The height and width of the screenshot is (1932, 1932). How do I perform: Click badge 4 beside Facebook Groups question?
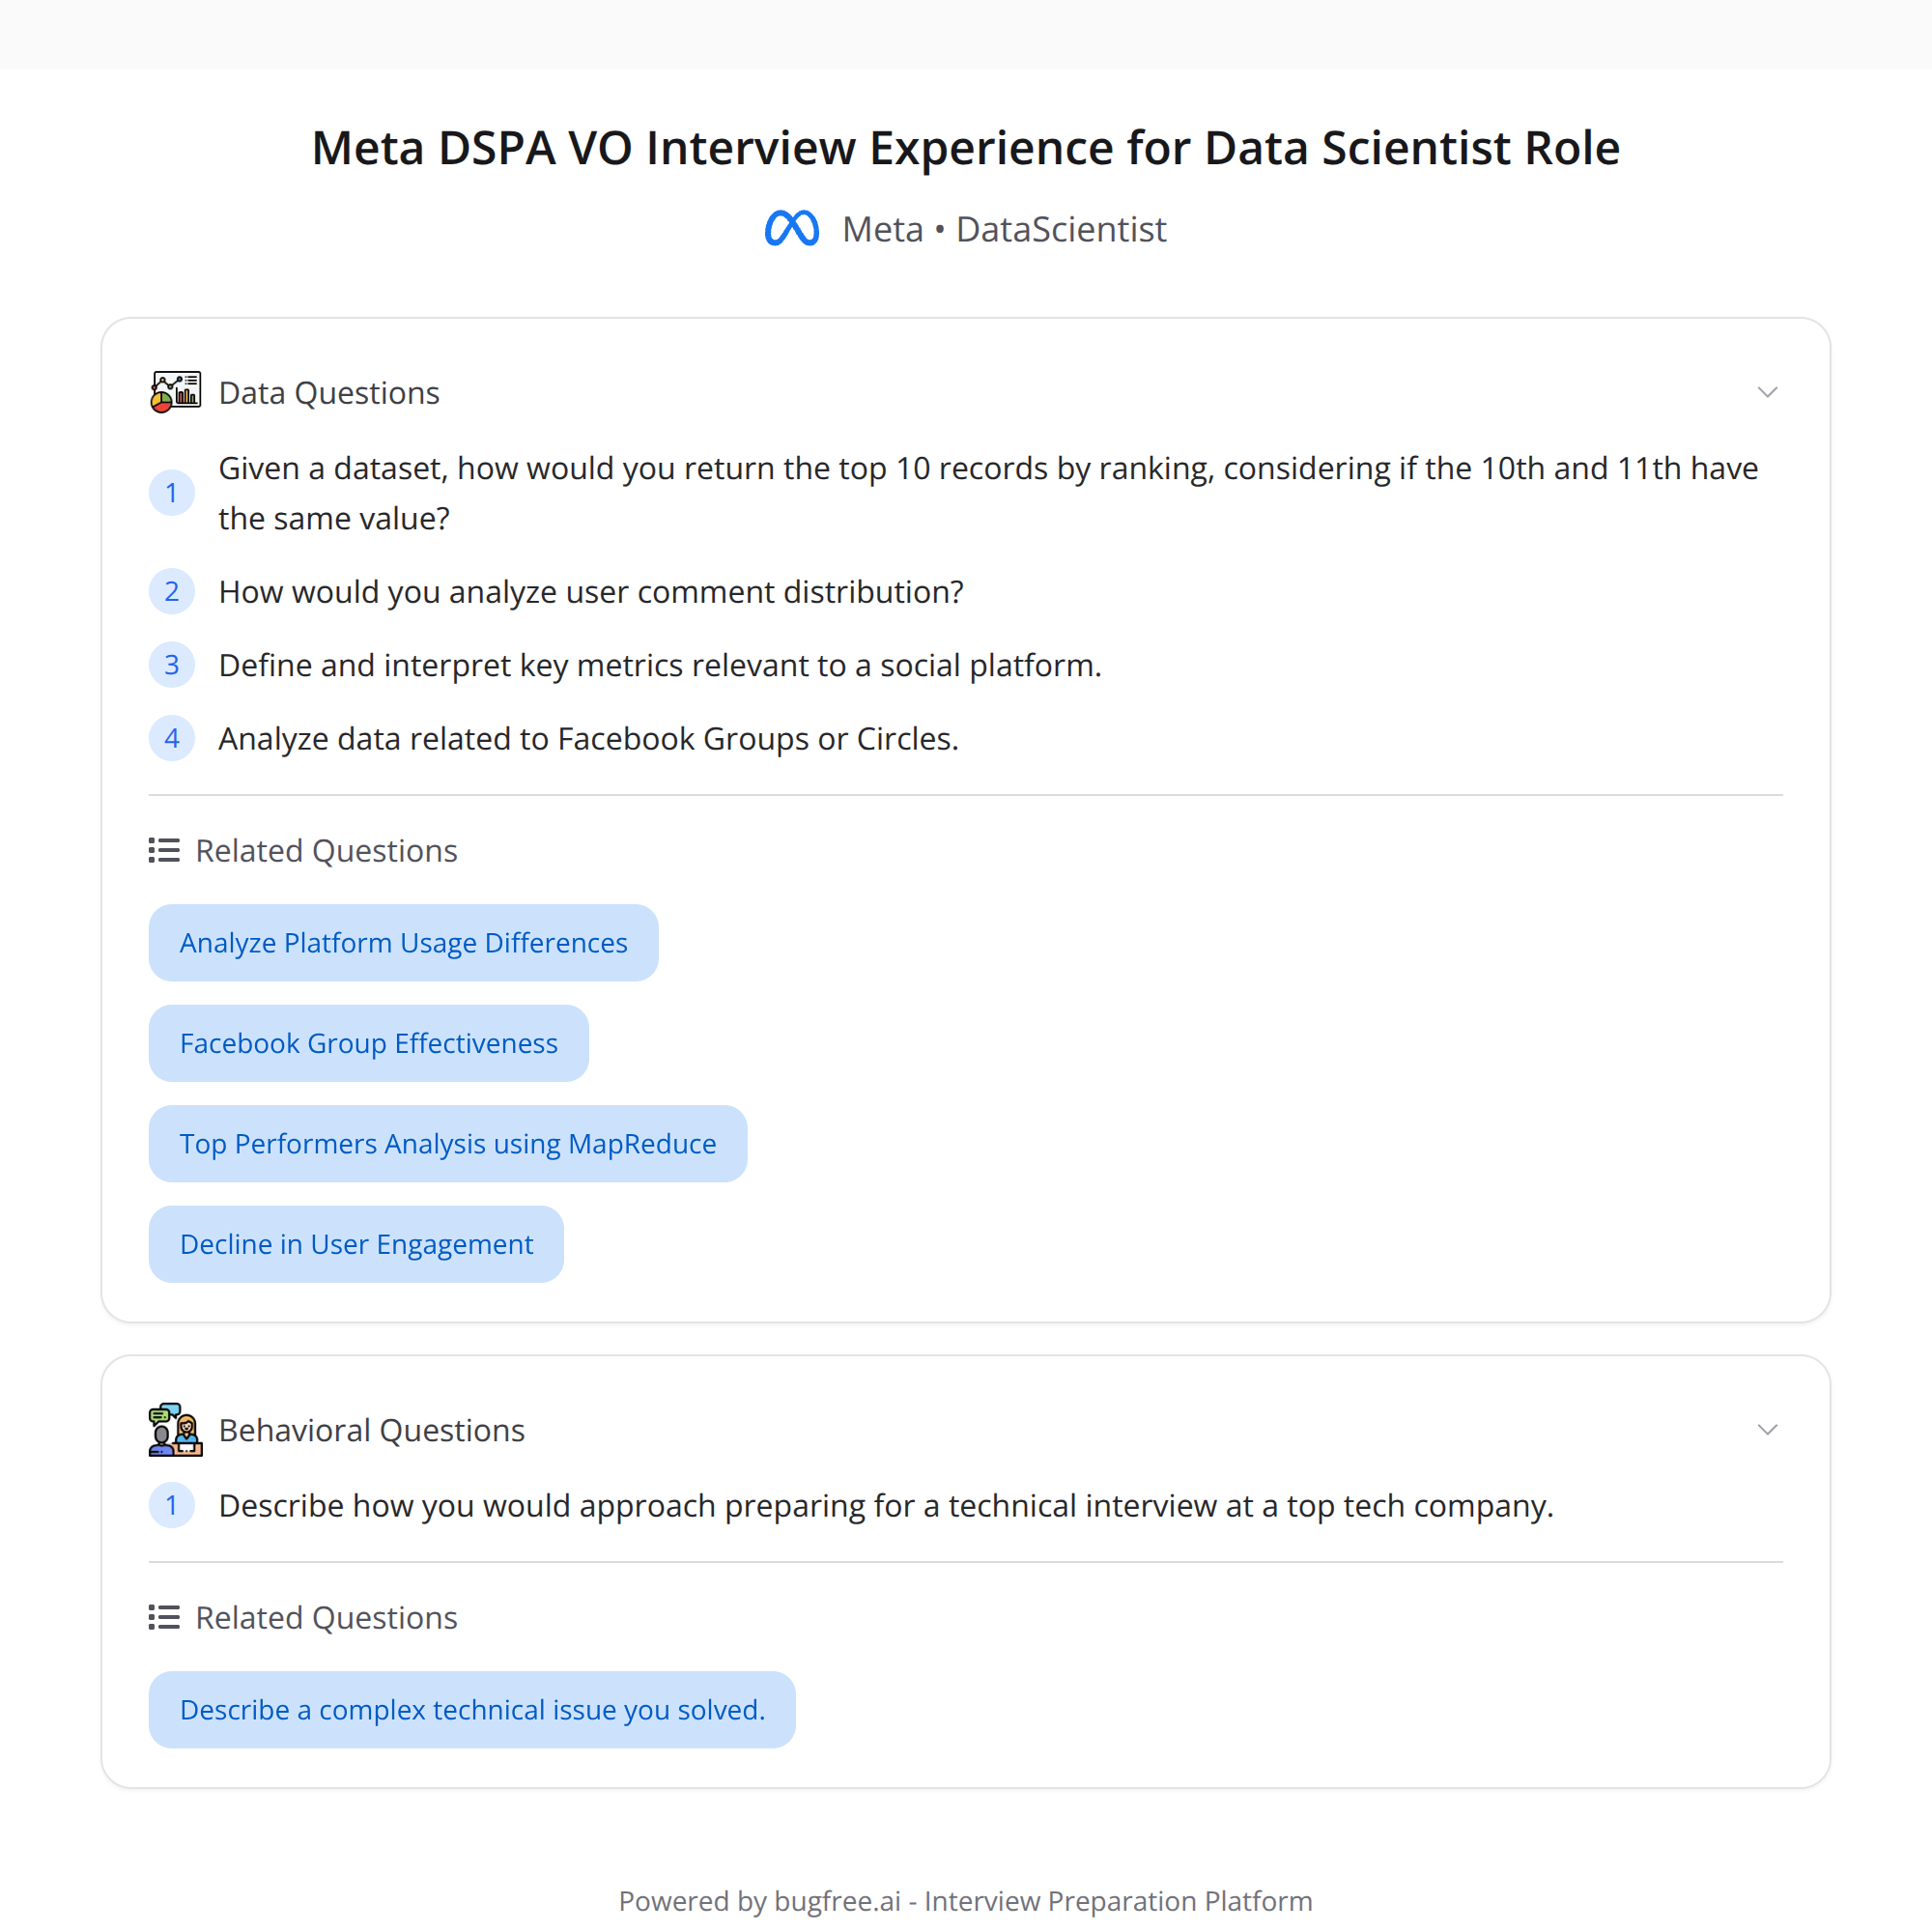pos(172,738)
